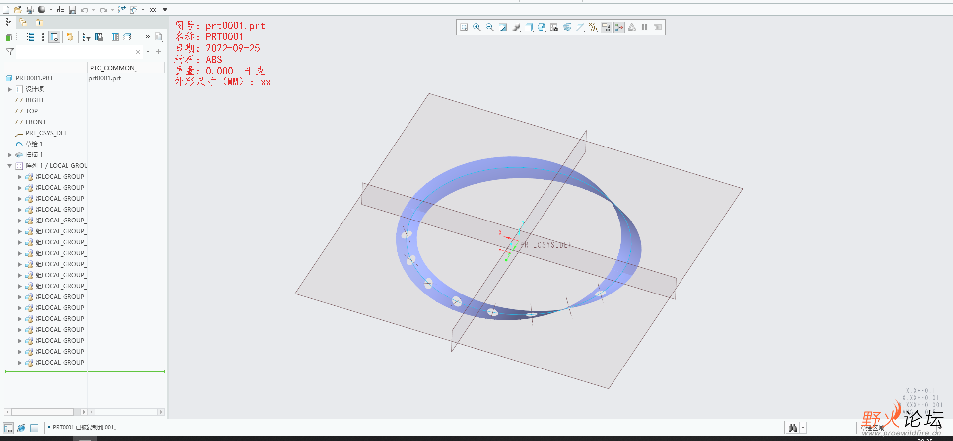
Task: Toggle spin center display button
Action: pos(619,27)
